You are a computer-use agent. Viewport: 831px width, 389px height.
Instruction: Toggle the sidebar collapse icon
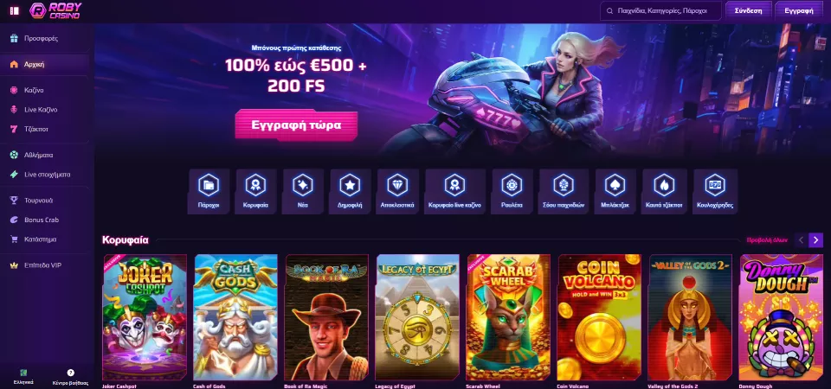(x=15, y=10)
